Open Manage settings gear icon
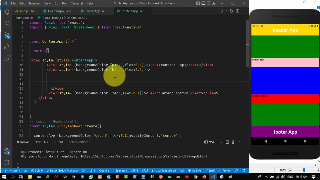This screenshot has height=180, width=320. (7, 162)
